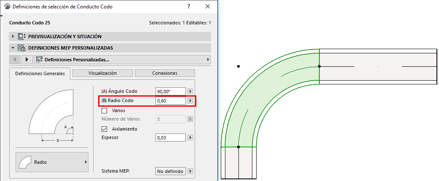The image size is (439, 181).
Task: Click the Número de Vanos field
Action: coord(171,119)
